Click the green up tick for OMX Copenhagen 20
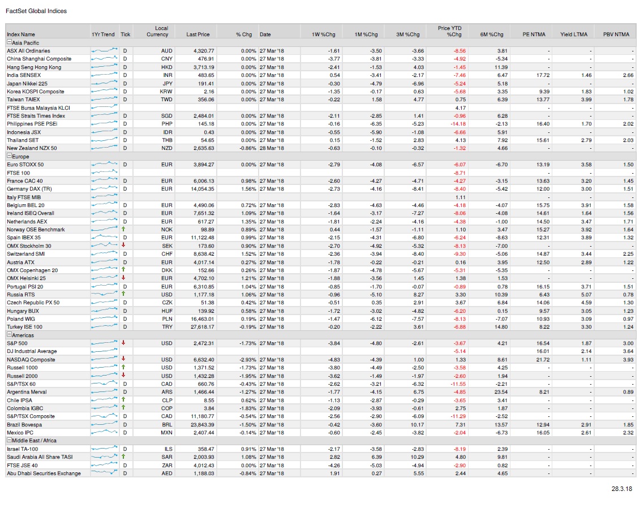 click(x=123, y=270)
